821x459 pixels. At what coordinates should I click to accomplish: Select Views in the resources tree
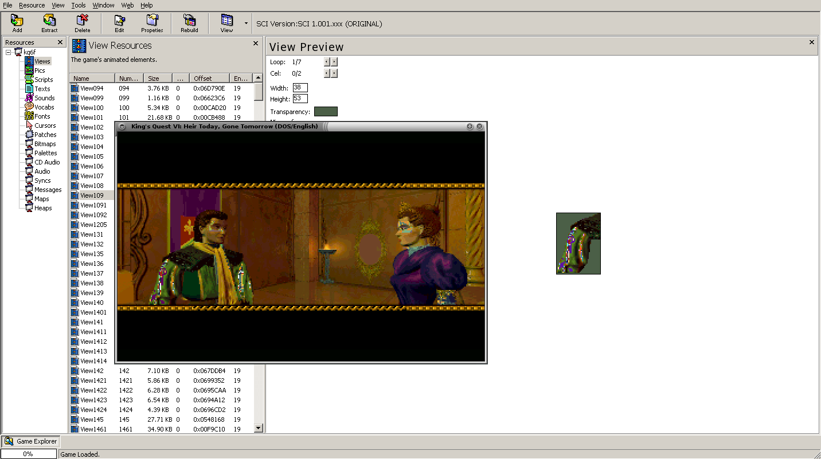tap(42, 61)
